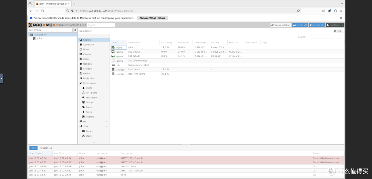Open Firefox account profile icon
The image size is (372, 179).
point(329,11)
